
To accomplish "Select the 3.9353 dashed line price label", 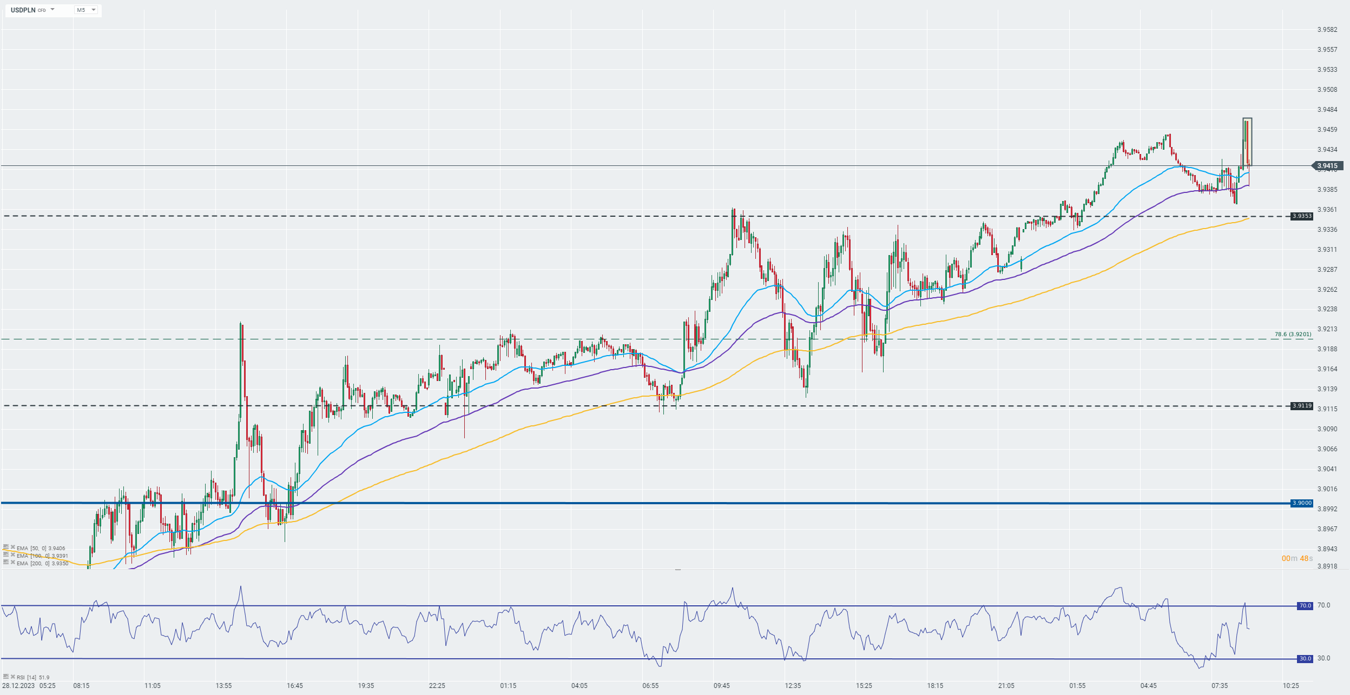I will point(1302,216).
